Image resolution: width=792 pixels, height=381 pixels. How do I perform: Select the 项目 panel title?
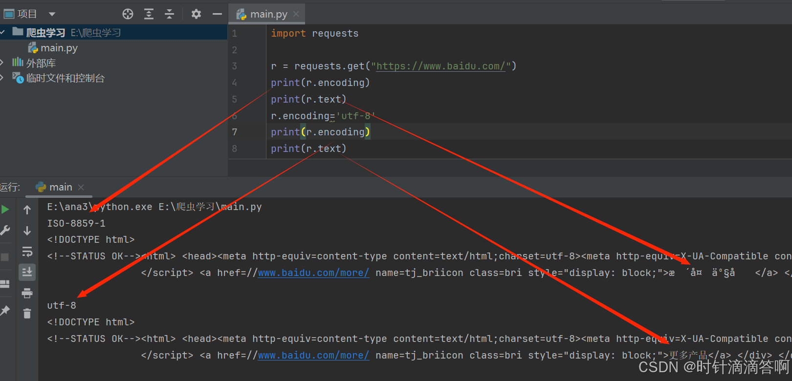tap(27, 14)
